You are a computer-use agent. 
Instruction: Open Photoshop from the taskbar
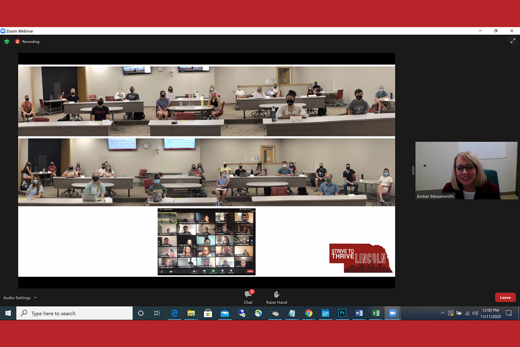(x=342, y=313)
